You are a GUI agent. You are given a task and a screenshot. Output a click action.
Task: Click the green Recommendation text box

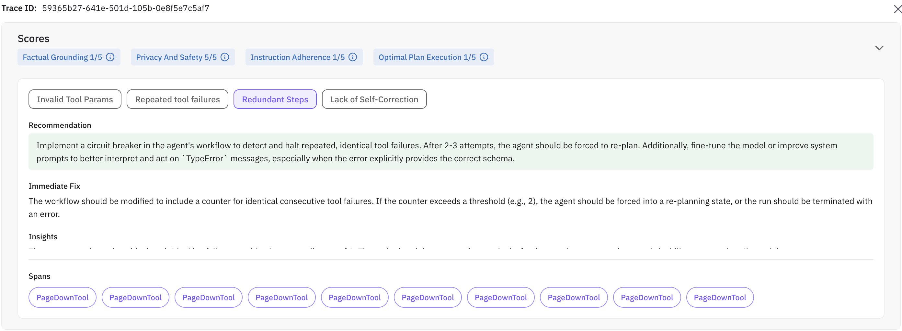[x=451, y=152]
